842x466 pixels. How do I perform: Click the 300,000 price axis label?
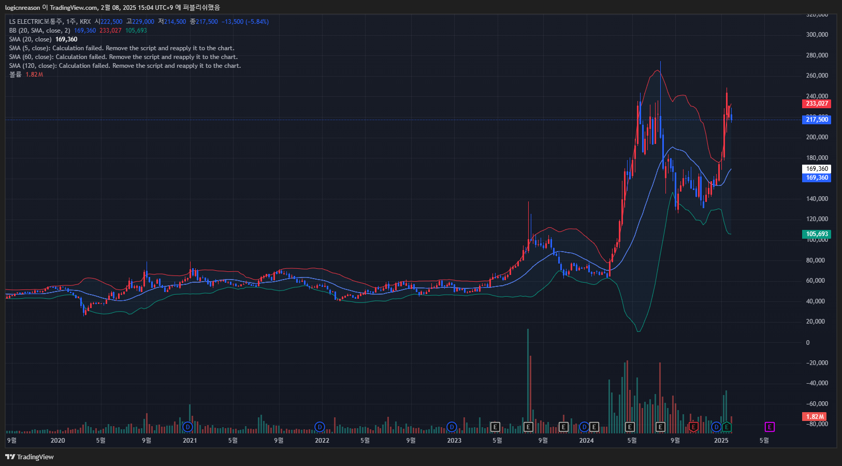pos(817,35)
